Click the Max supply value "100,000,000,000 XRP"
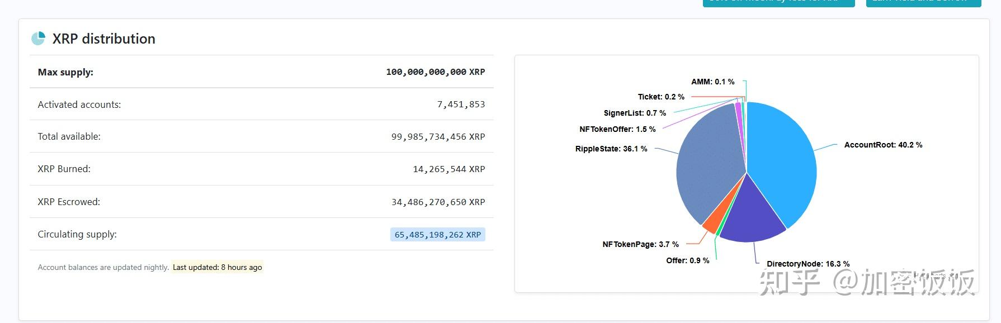The height and width of the screenshot is (323, 1001). coord(436,72)
